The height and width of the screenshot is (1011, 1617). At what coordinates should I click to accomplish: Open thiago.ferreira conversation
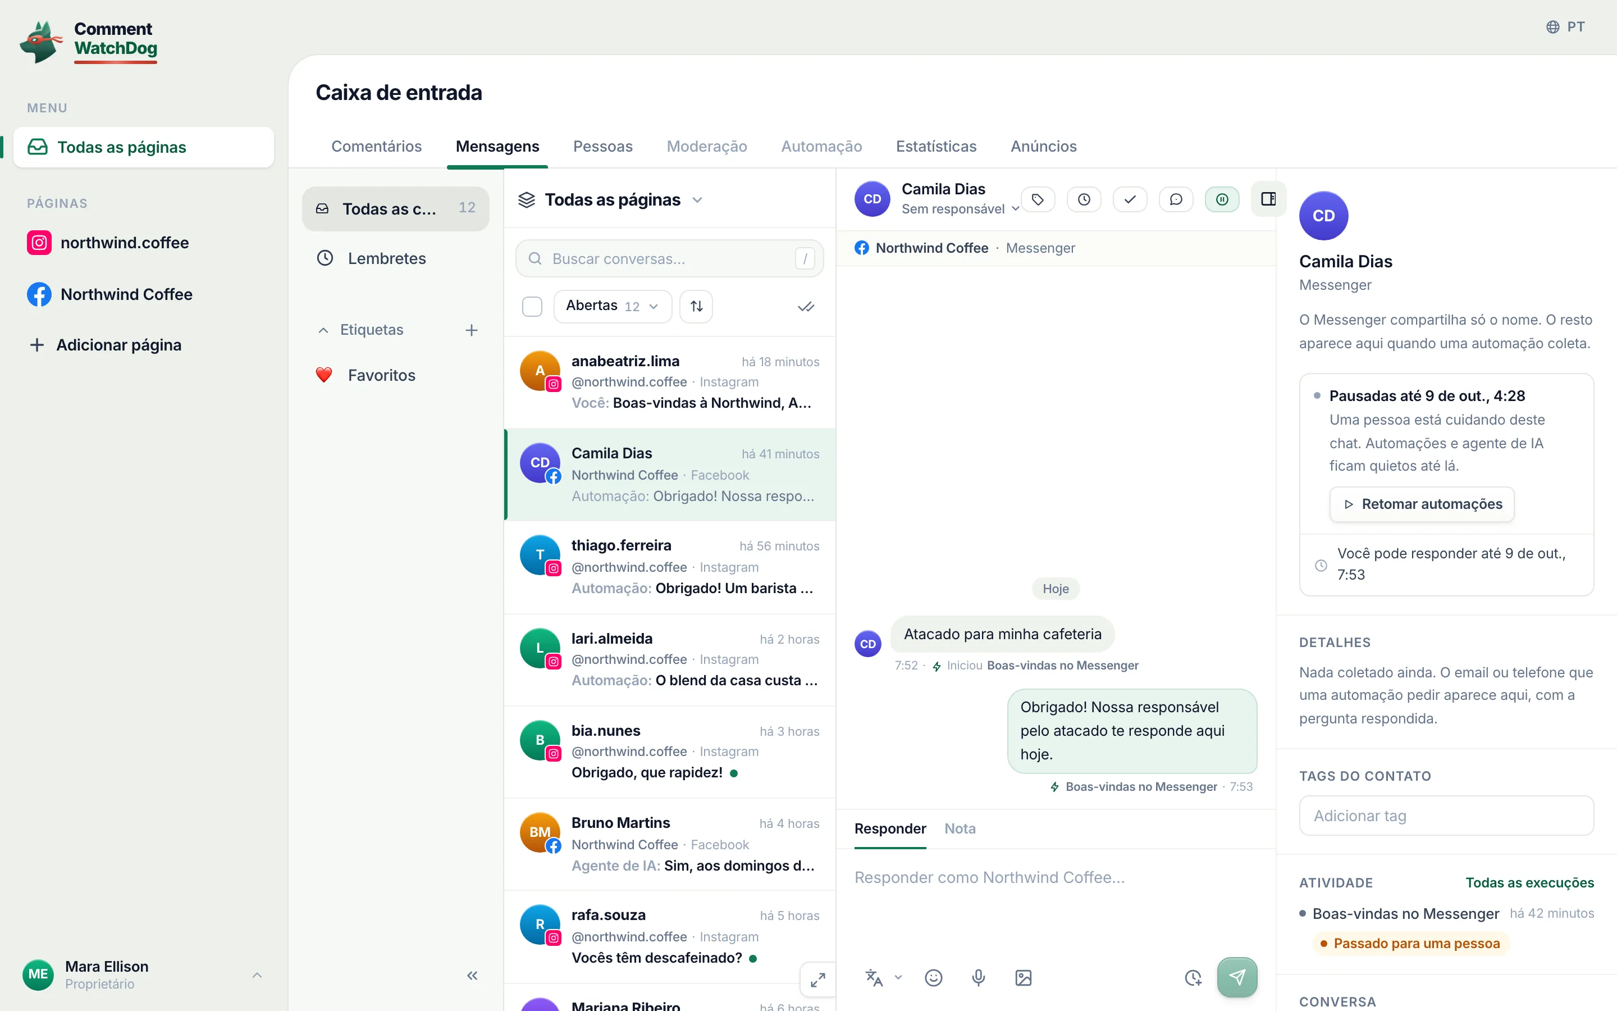click(670, 567)
